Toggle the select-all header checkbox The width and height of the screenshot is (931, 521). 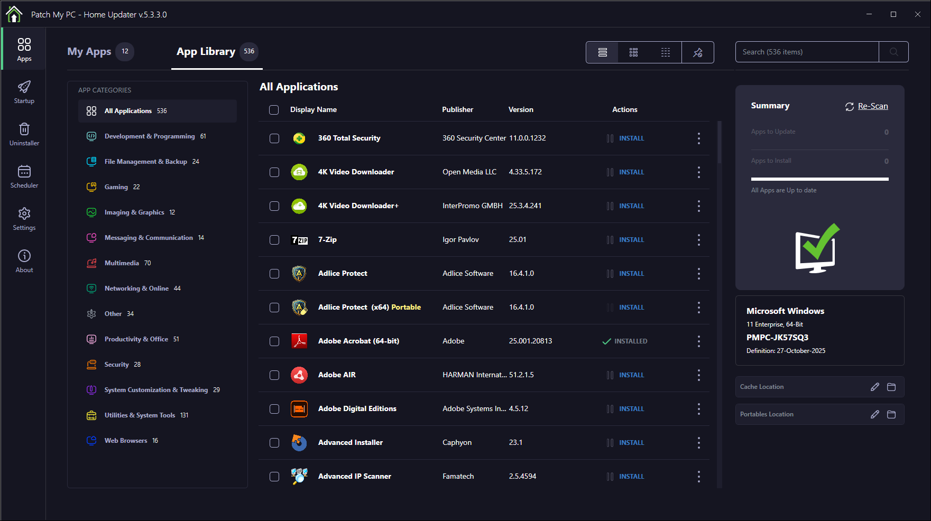coord(274,110)
